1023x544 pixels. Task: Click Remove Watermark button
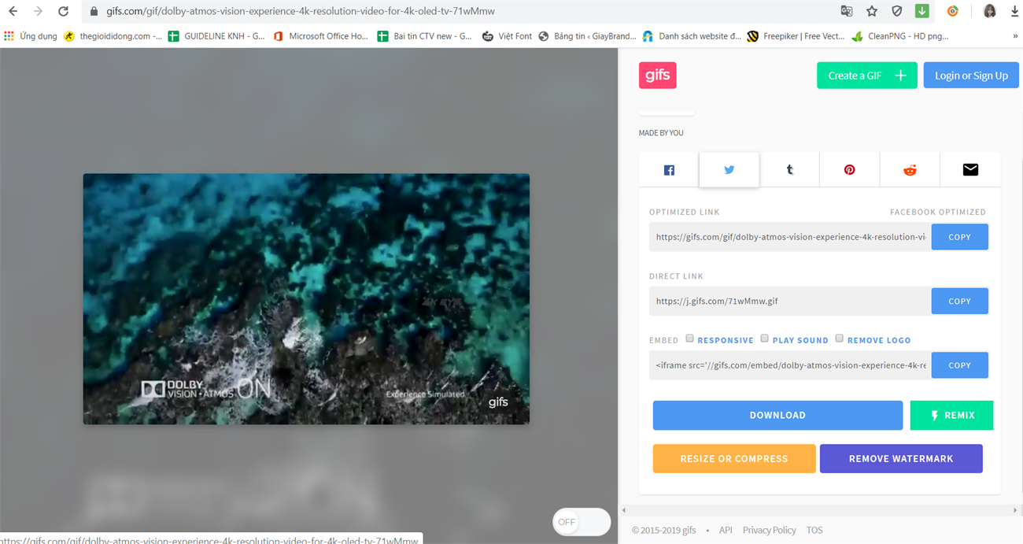click(x=901, y=458)
